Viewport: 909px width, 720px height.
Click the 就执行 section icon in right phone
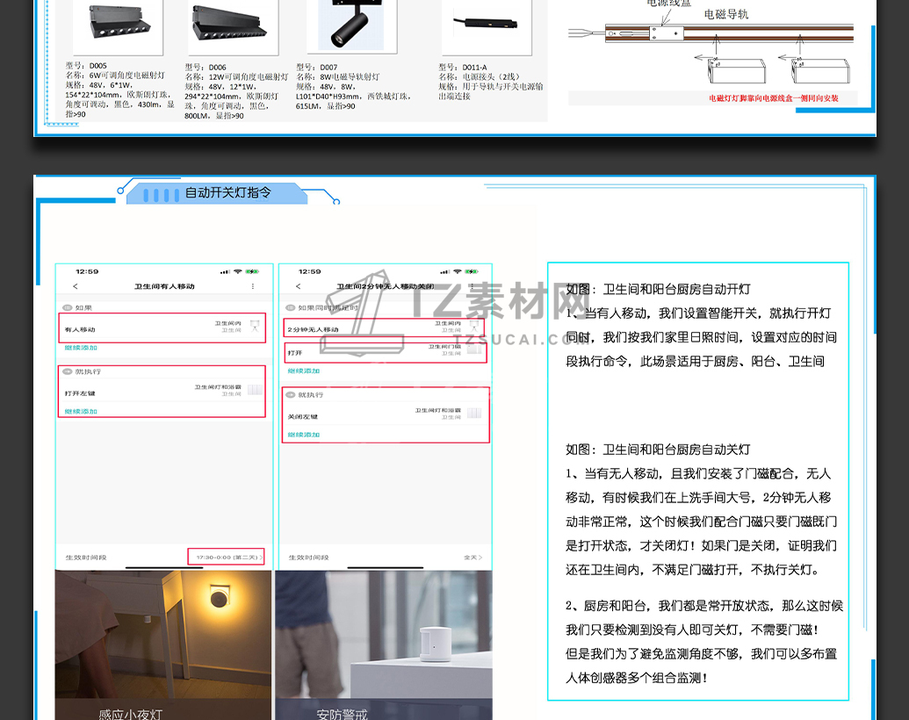(x=291, y=395)
